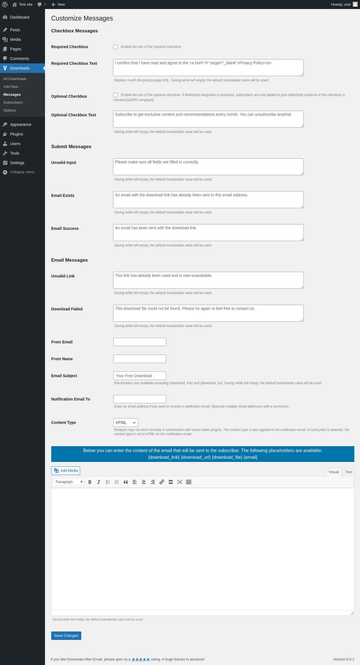Click the Notification Email To field
Viewport: 360px width, 665px height.
pos(140,399)
